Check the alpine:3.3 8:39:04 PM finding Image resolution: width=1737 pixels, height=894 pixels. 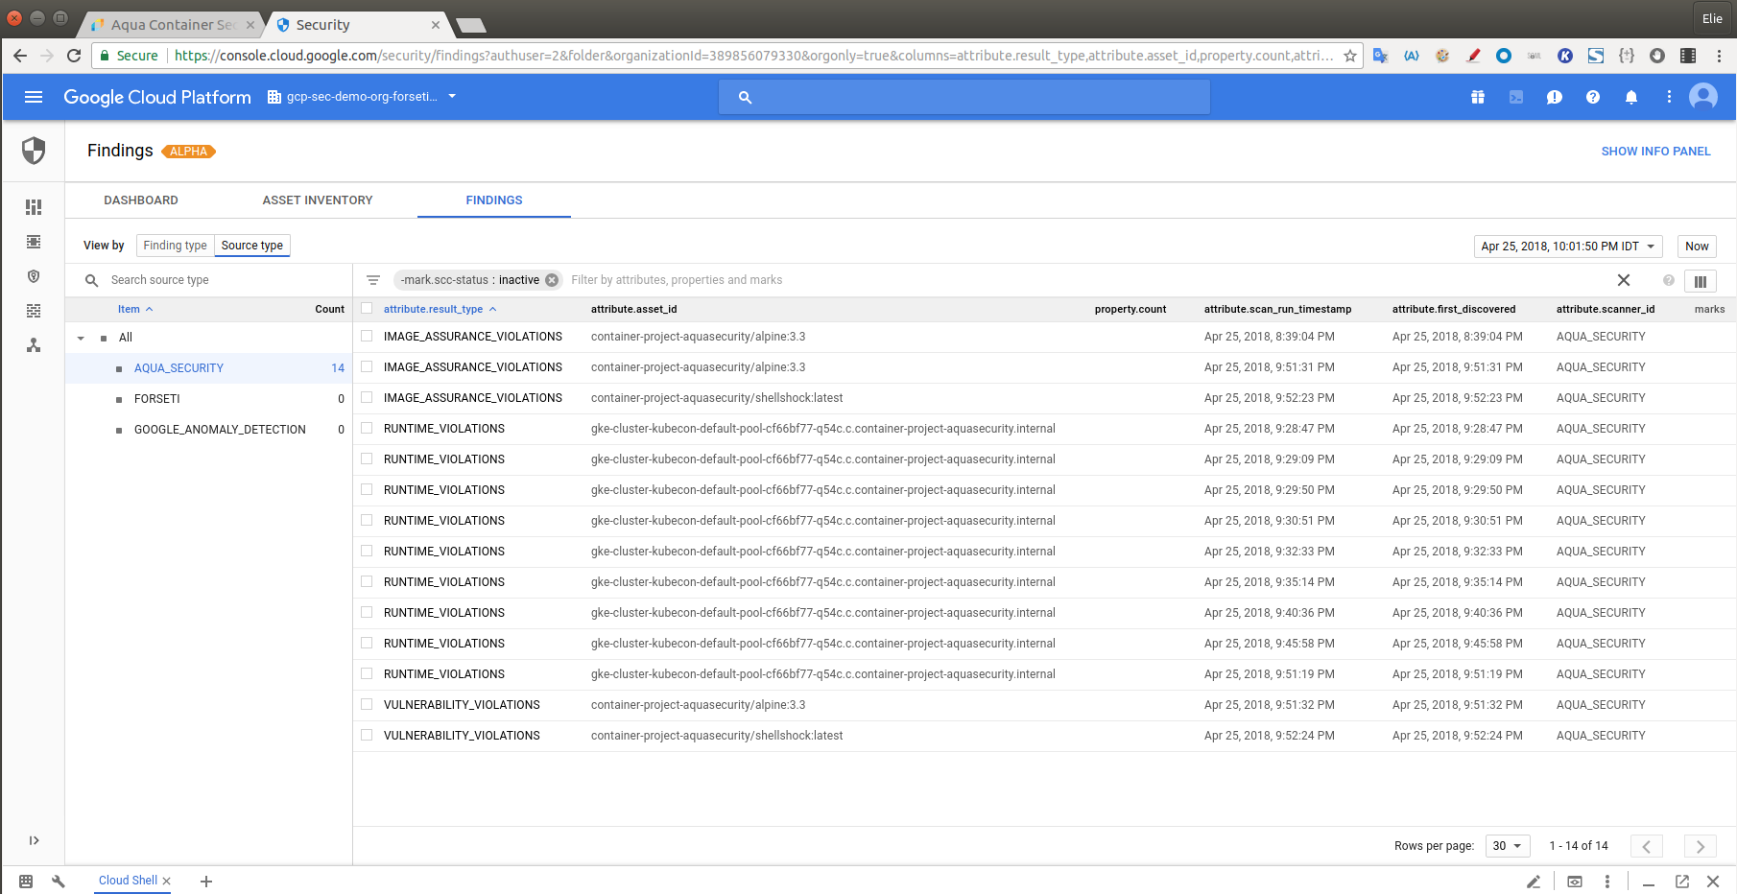[367, 337]
